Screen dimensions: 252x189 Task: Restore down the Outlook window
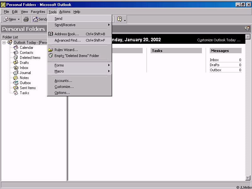pyautogui.click(x=243, y=5)
